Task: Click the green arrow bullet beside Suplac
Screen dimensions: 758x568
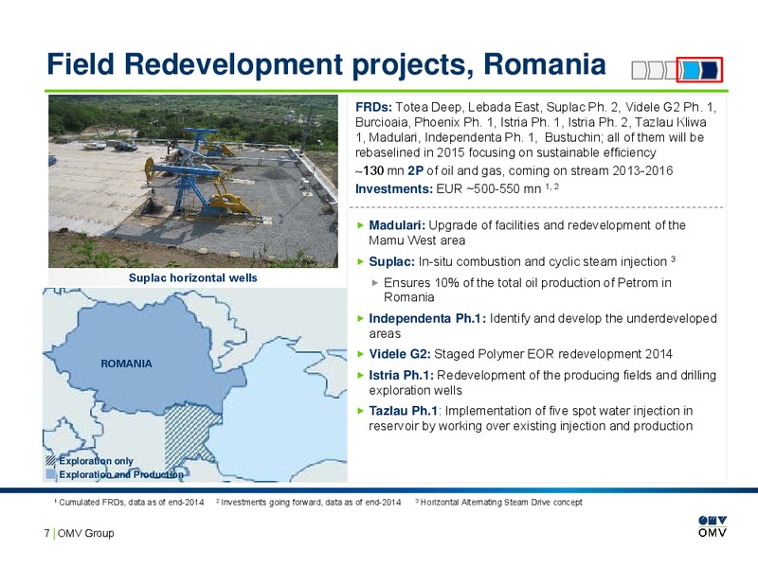Action: point(360,262)
